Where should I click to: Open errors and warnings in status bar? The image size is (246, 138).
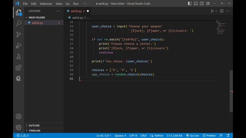point(23,135)
